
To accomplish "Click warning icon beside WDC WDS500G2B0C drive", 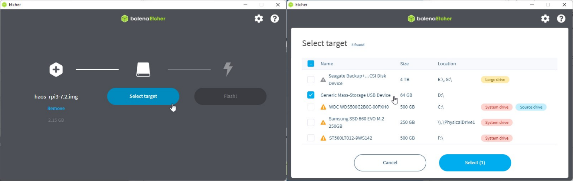I will [x=323, y=107].
